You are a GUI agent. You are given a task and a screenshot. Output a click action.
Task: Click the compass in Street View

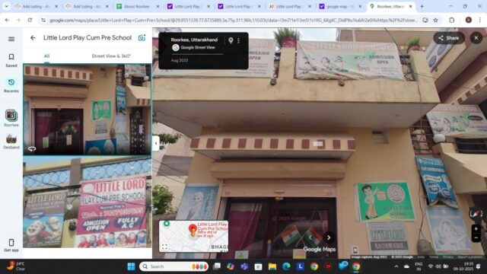(476, 214)
